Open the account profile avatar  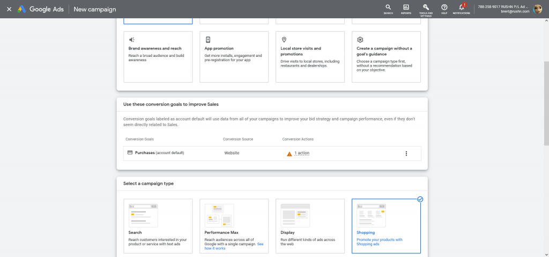pyautogui.click(x=537, y=9)
